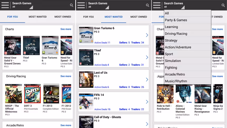
Task: Tap Thief cover in Most Wanted list
Action: (x=86, y=57)
